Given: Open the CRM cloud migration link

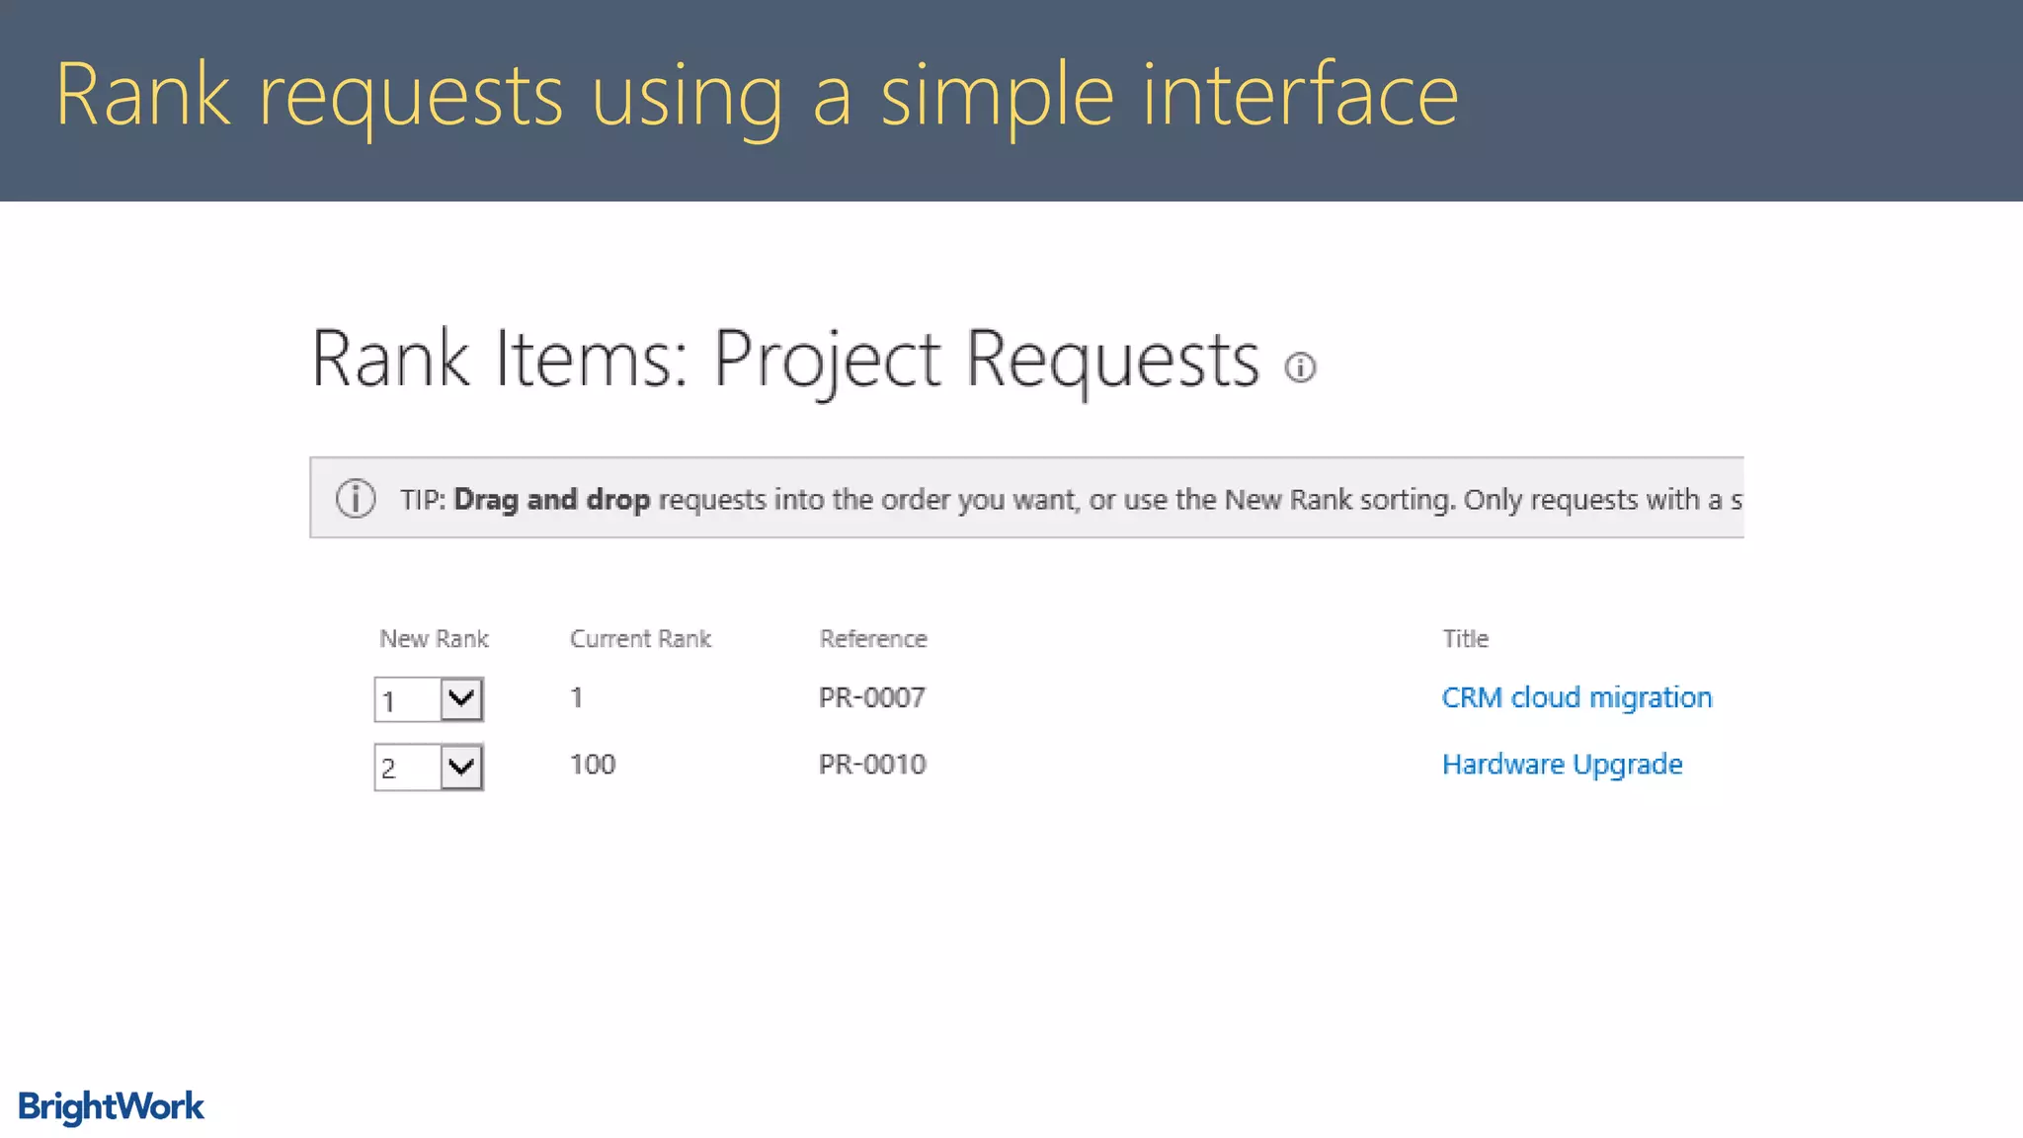Looking at the screenshot, I should coord(1577,697).
